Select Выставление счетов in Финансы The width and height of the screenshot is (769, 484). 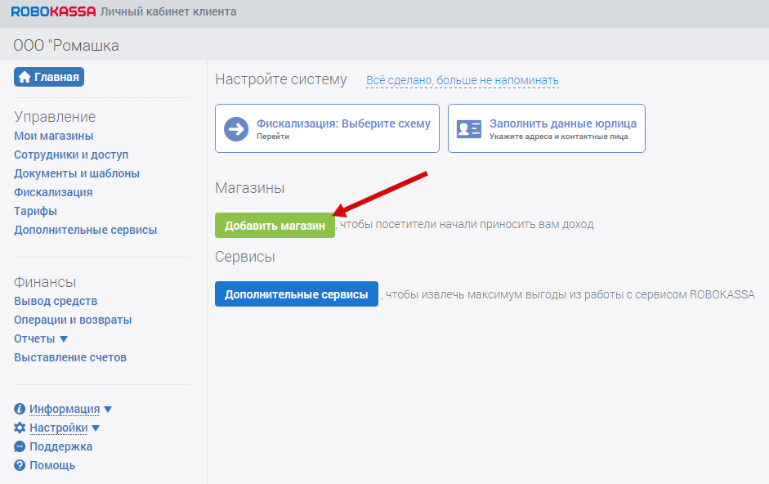70,357
